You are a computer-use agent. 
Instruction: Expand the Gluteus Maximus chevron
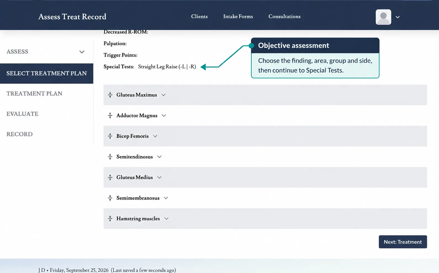click(x=163, y=95)
